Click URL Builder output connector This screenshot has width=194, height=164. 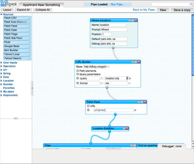(107, 87)
